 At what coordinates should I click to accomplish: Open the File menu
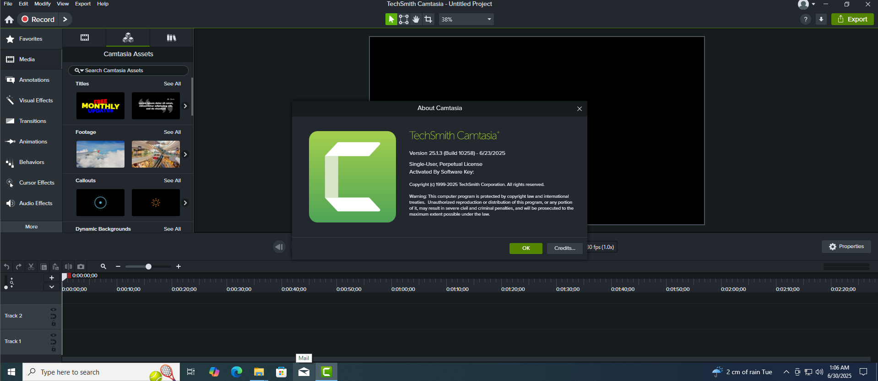8,4
